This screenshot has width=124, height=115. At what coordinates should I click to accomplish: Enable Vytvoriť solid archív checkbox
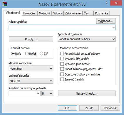(x=62, y=64)
